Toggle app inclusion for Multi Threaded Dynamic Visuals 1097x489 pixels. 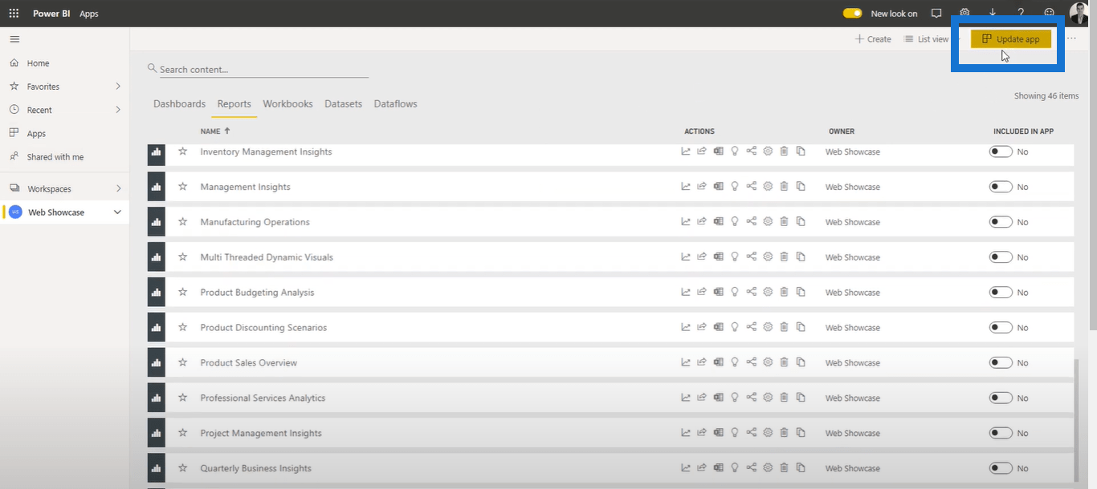pos(1001,257)
